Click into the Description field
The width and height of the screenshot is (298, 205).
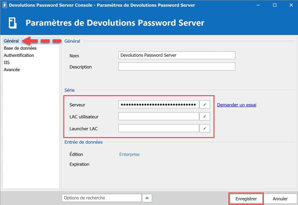pos(177,66)
